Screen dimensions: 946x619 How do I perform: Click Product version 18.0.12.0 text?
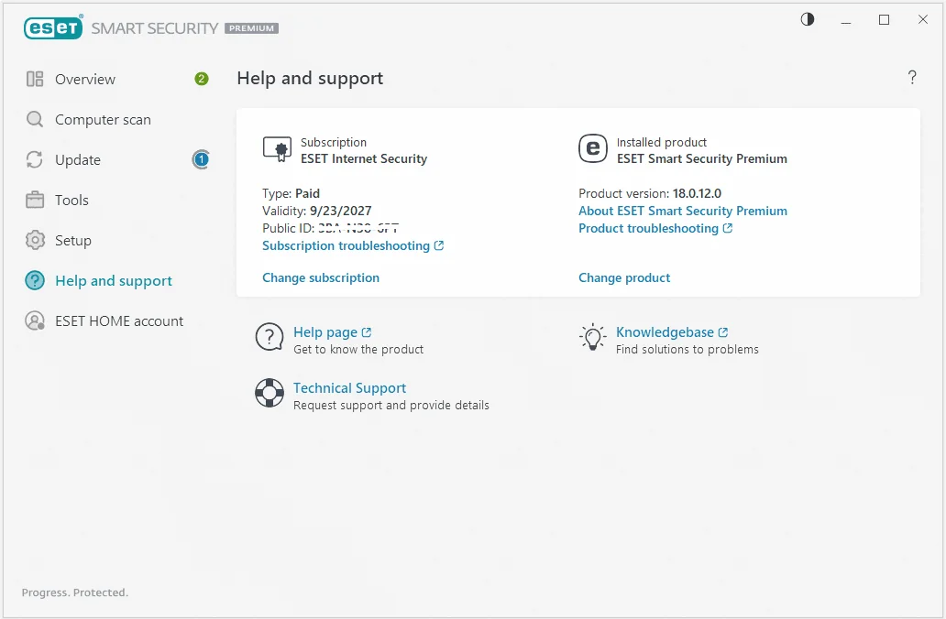[x=697, y=193]
